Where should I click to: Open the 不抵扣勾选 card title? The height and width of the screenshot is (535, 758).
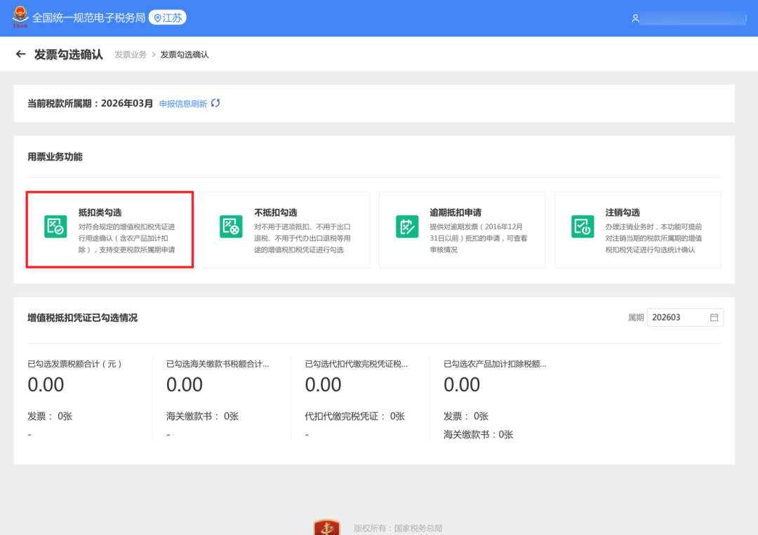tap(276, 212)
